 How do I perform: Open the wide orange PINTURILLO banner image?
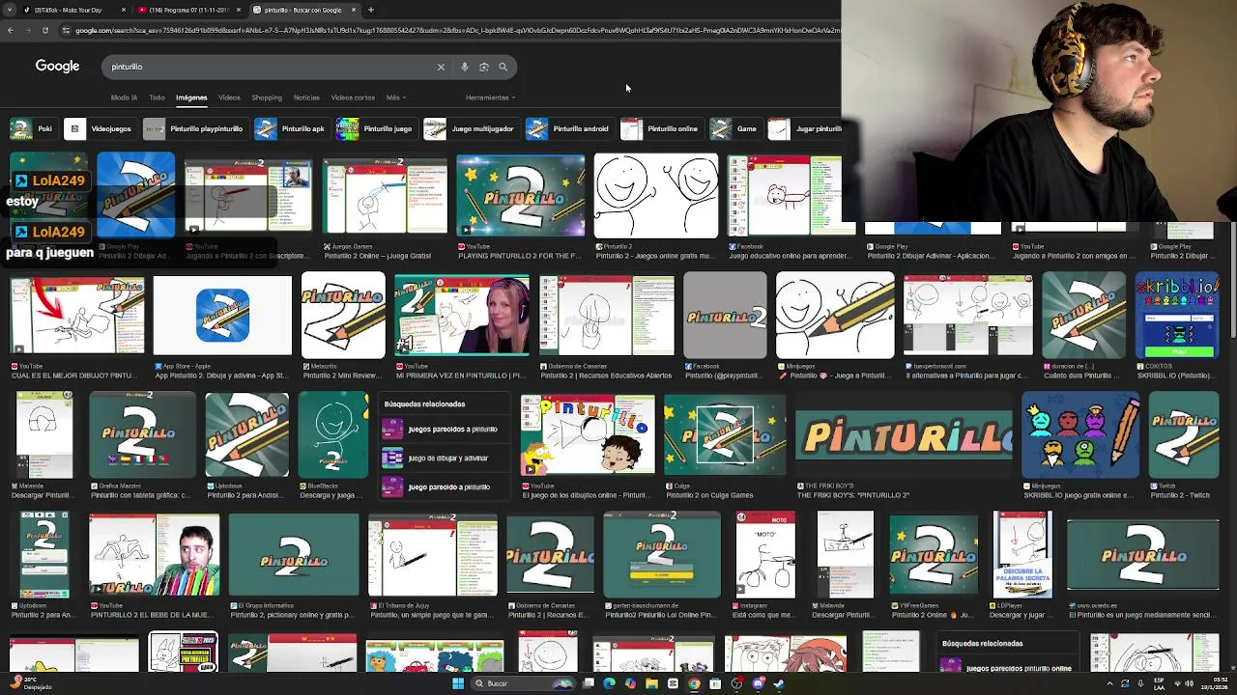(904, 436)
